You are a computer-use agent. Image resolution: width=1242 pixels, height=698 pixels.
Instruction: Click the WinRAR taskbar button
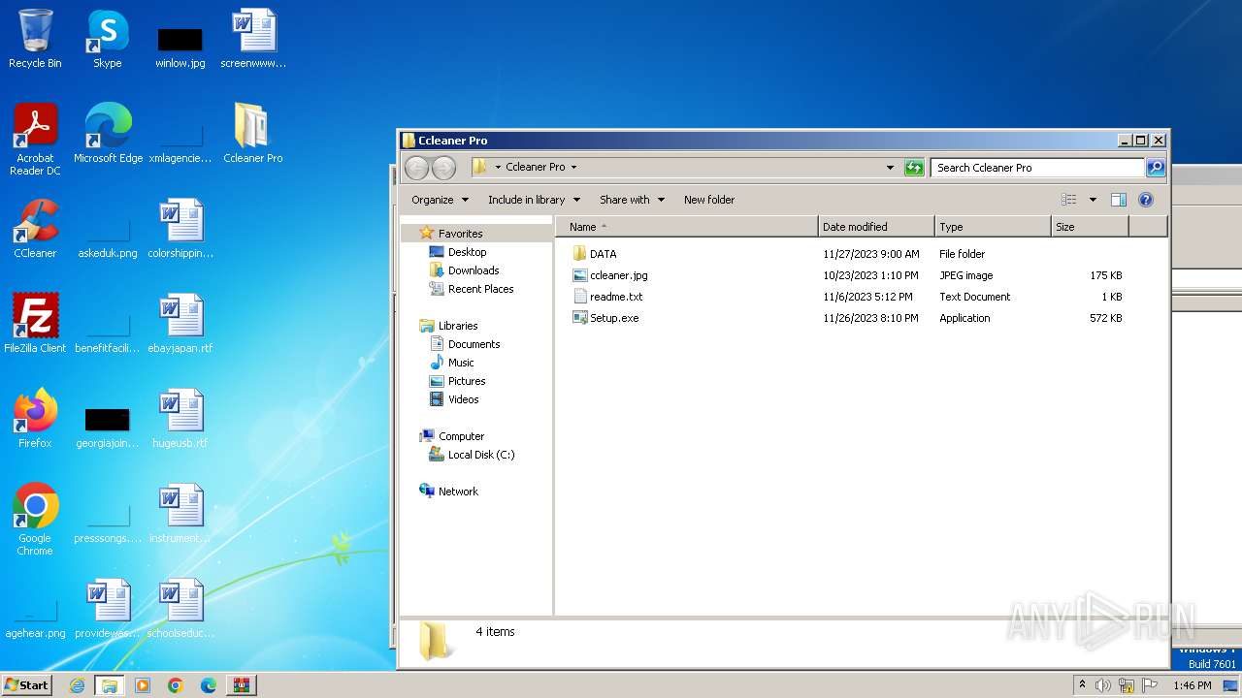tap(242, 685)
